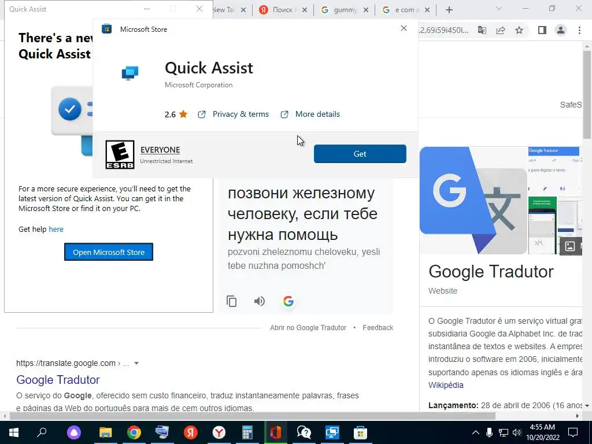This screenshot has width=592, height=444.
Task: Open Microsoft Store from taskbar
Action: click(361, 432)
